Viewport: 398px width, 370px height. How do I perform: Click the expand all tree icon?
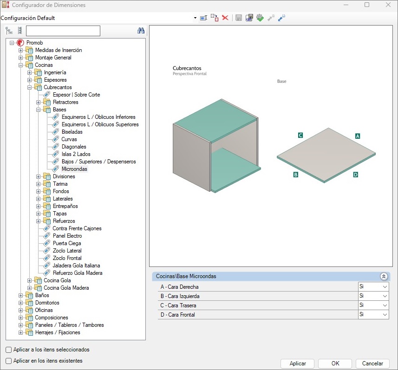coord(9,31)
